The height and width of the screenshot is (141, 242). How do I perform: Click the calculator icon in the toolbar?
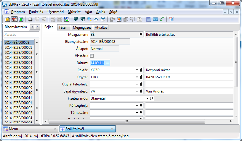click(x=149, y=20)
